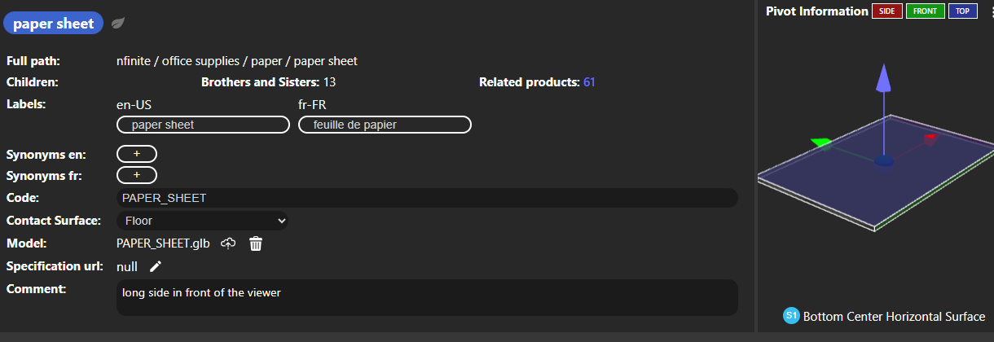The width and height of the screenshot is (994, 342).
Task: Click the leaf icon beside paper sheet
Action: point(118,23)
